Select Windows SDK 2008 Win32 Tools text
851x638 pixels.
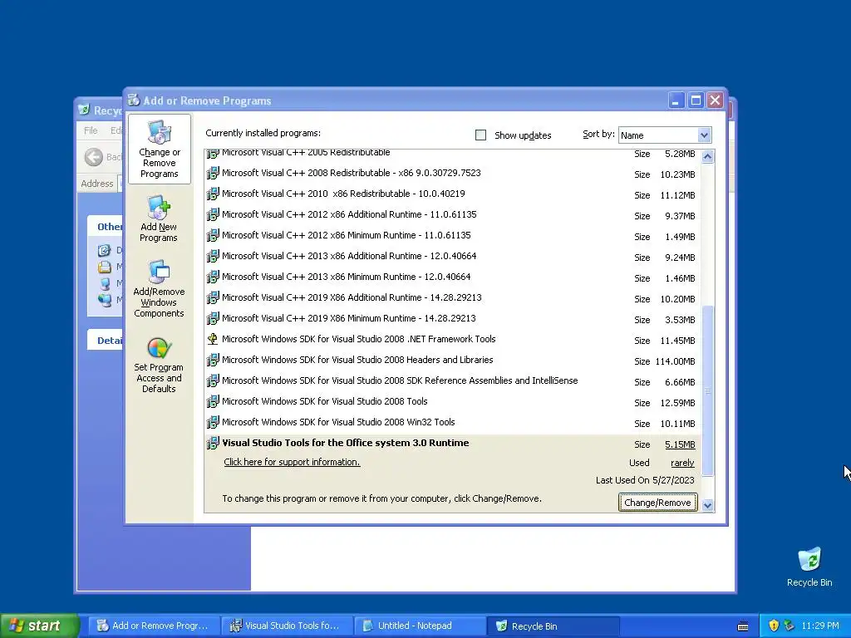(338, 421)
